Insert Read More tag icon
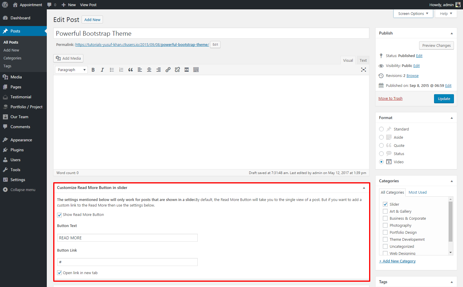463x287 pixels. coord(187,70)
